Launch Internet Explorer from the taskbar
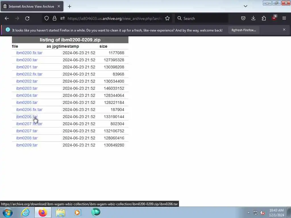The width and height of the screenshot is (291, 218). click(25, 212)
